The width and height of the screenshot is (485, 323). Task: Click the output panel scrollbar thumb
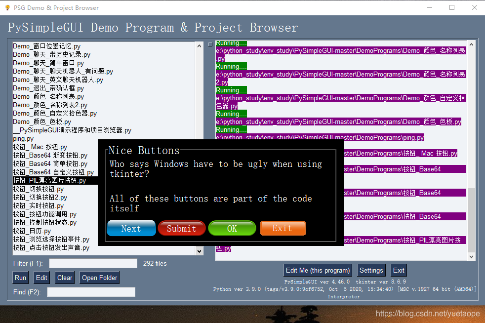[471, 220]
